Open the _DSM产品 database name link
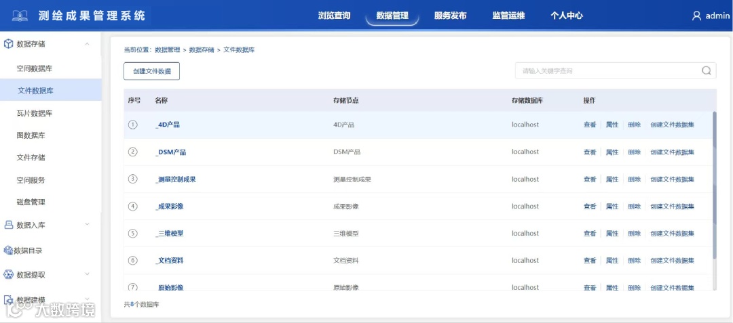This screenshot has width=733, height=323. tap(170, 152)
